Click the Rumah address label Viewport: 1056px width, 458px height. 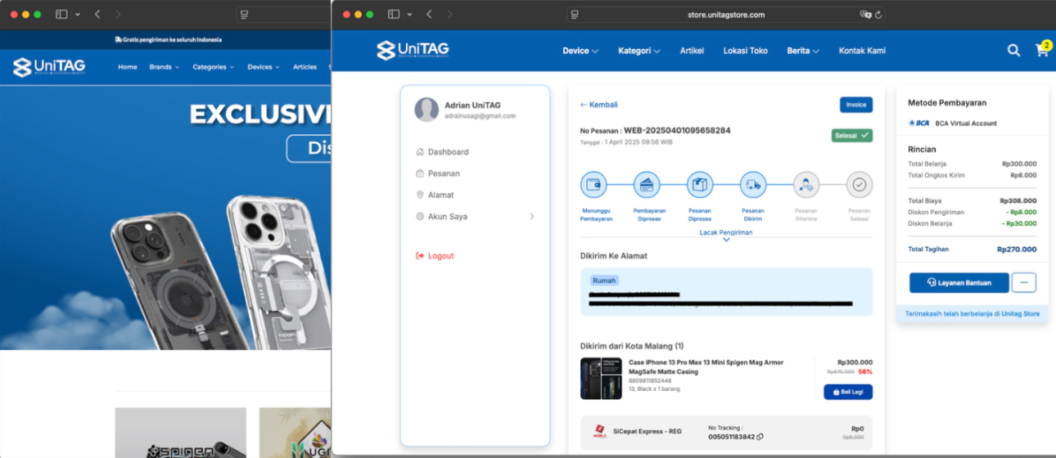604,281
